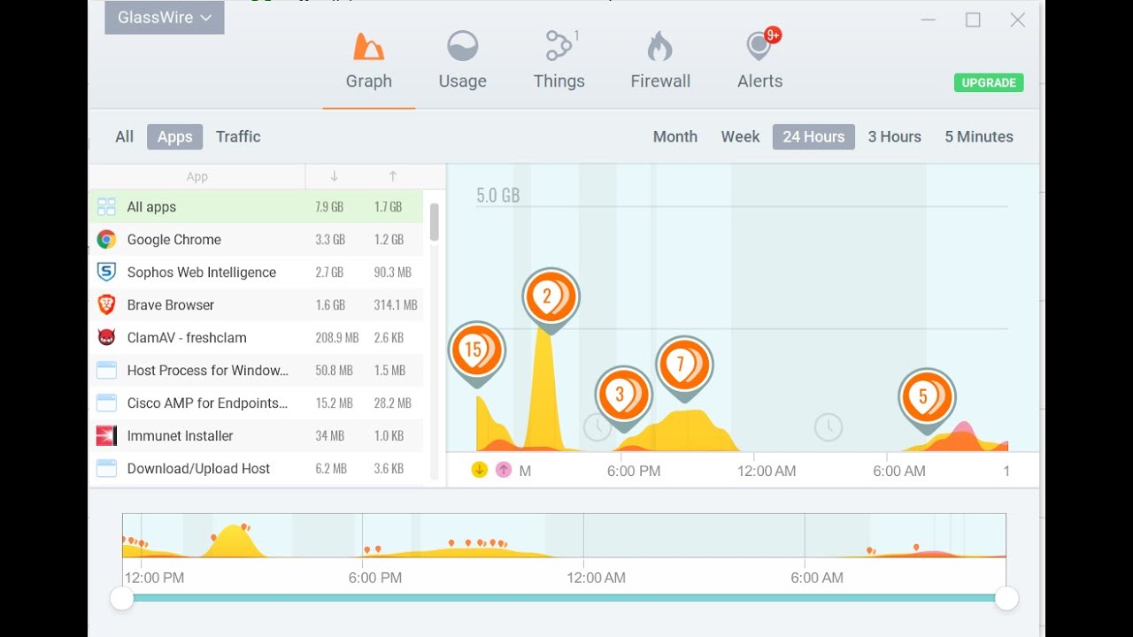Click the Brave Browser lion icon
Viewport: 1133px width, 637px height.
[x=106, y=305]
